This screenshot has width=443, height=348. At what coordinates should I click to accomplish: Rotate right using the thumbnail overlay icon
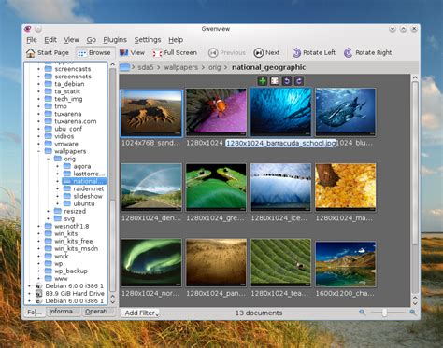click(299, 81)
